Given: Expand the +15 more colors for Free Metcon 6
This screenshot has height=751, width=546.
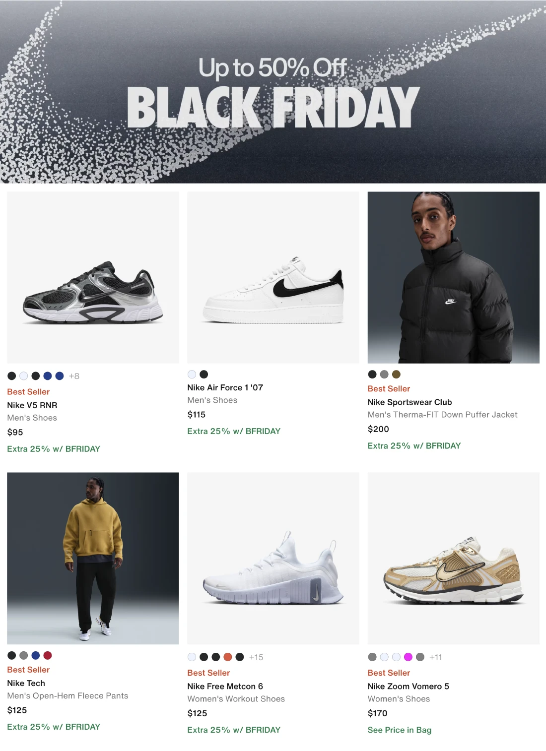Looking at the screenshot, I should point(256,657).
